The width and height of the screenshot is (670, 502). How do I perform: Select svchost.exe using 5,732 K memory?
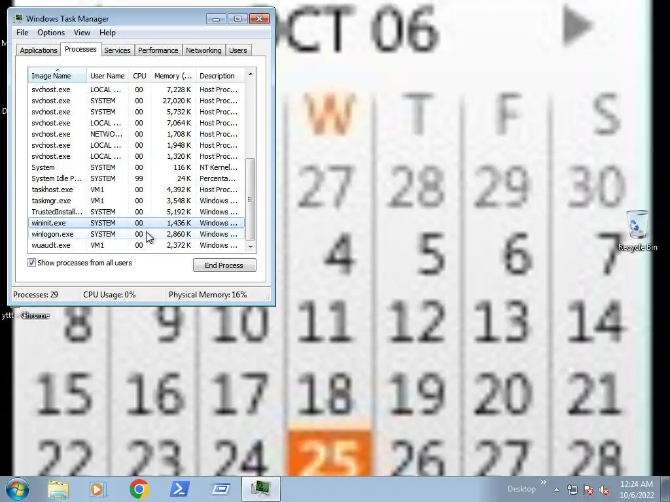point(136,112)
